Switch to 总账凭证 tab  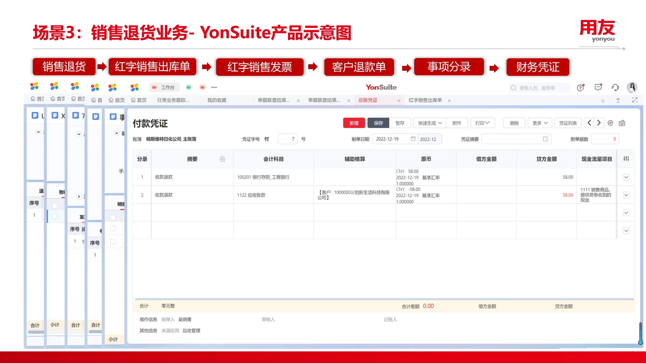coord(368,100)
